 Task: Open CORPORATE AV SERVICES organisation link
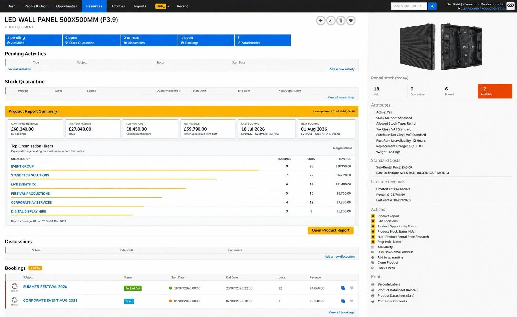click(31, 203)
